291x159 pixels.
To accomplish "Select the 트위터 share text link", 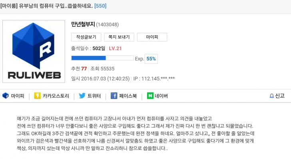I will pyautogui.click(x=94, y=96).
